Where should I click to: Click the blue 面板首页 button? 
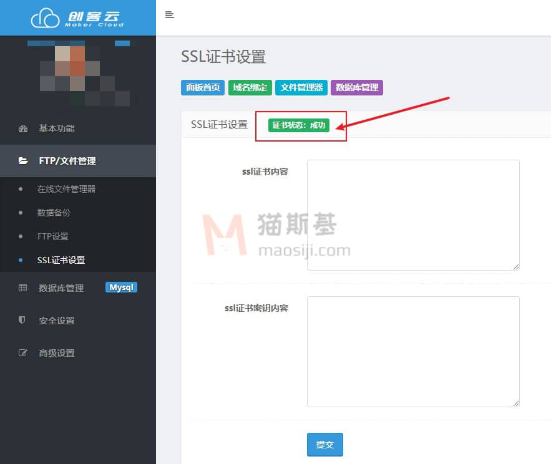(x=202, y=87)
